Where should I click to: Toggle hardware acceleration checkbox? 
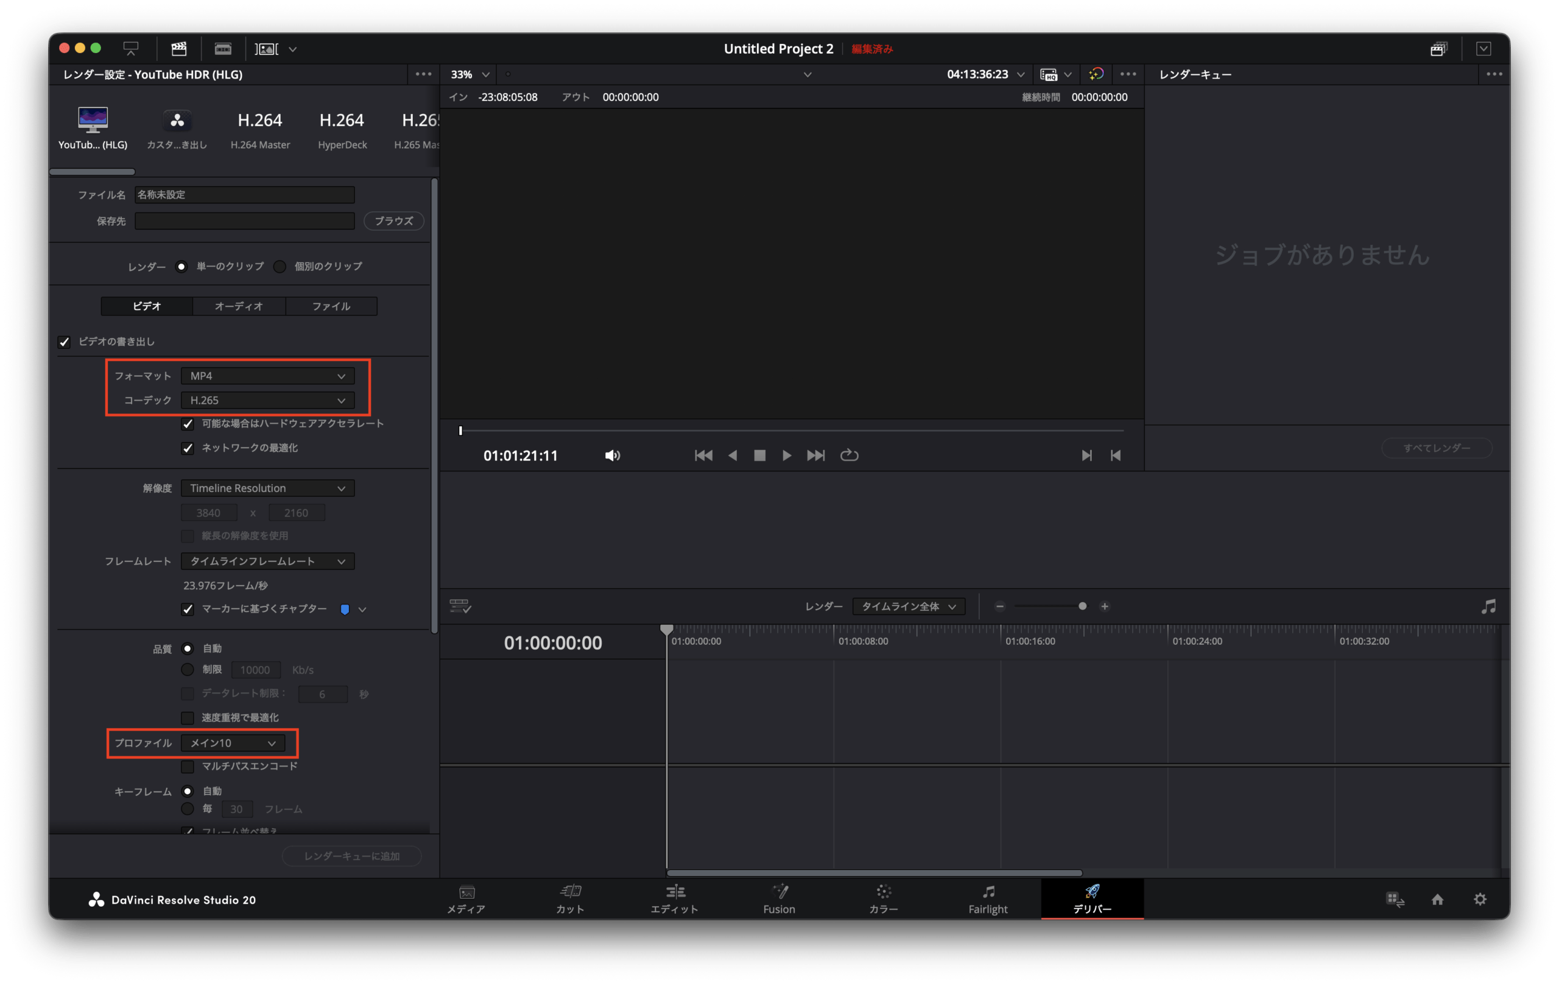click(x=188, y=424)
